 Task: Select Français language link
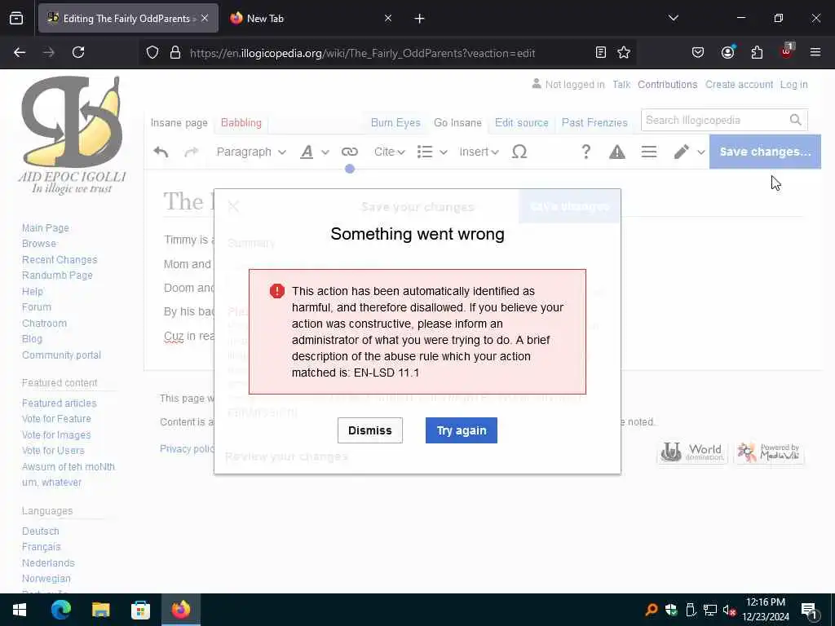click(41, 547)
